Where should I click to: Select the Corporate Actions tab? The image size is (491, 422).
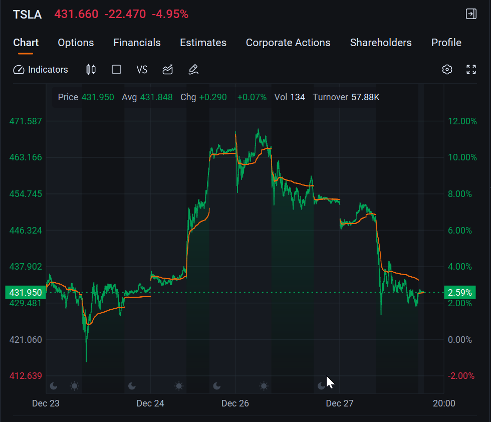click(288, 43)
